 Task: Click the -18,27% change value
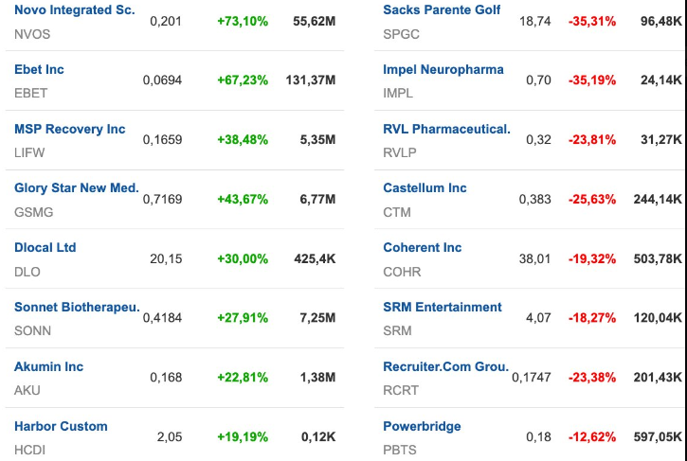(592, 318)
